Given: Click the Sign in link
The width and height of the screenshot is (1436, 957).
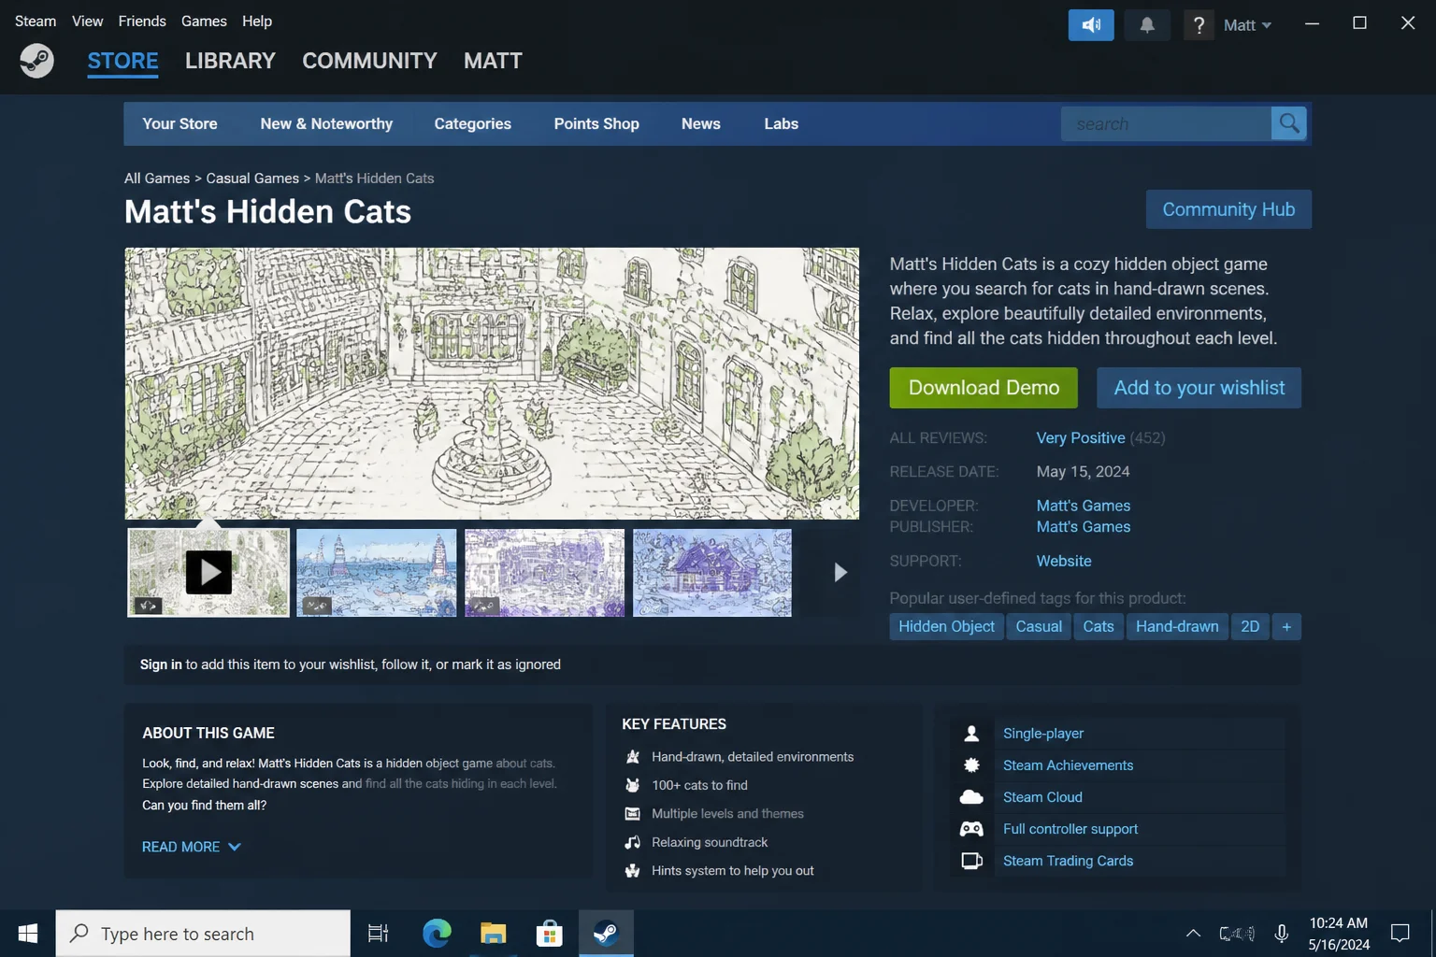Looking at the screenshot, I should tap(161, 664).
